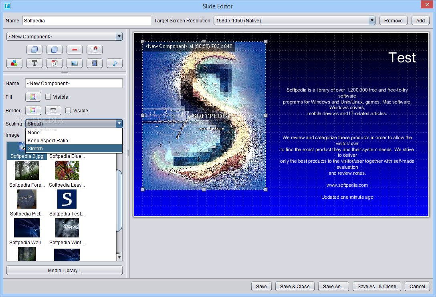This screenshot has height=297, width=436.
Task: Add an image component icon
Action: click(x=75, y=63)
